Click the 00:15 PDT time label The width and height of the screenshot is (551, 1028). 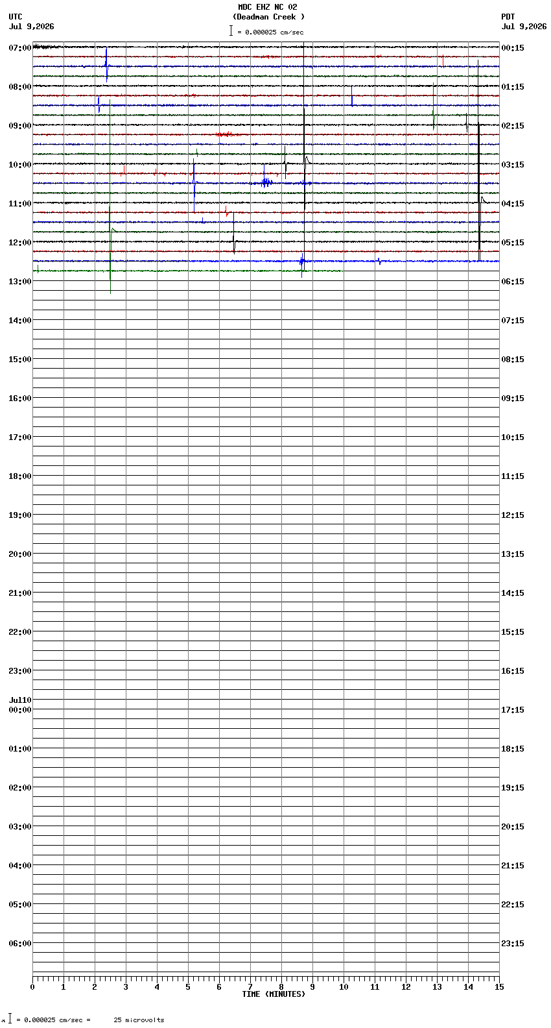513,48
